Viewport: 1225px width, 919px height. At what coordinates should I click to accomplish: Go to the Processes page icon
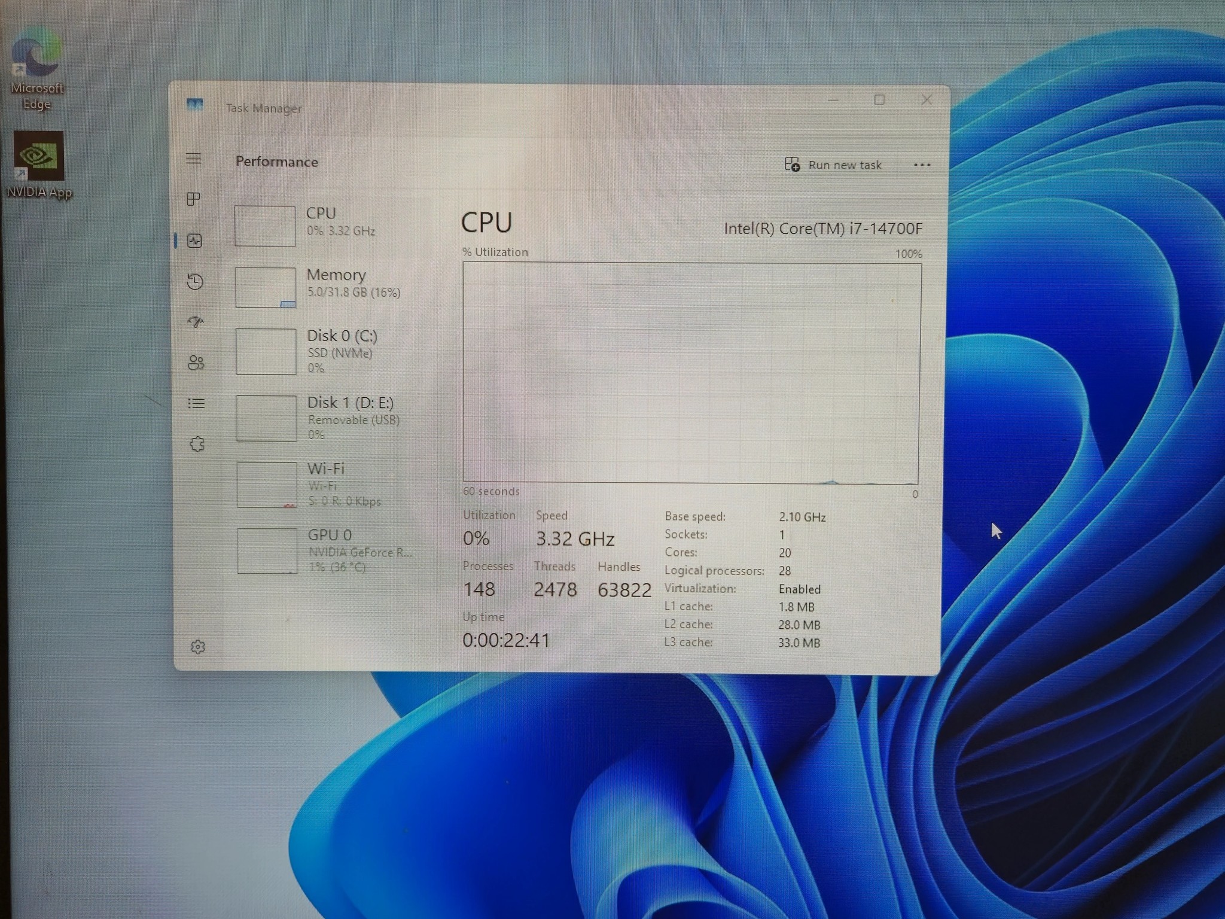pos(193,199)
